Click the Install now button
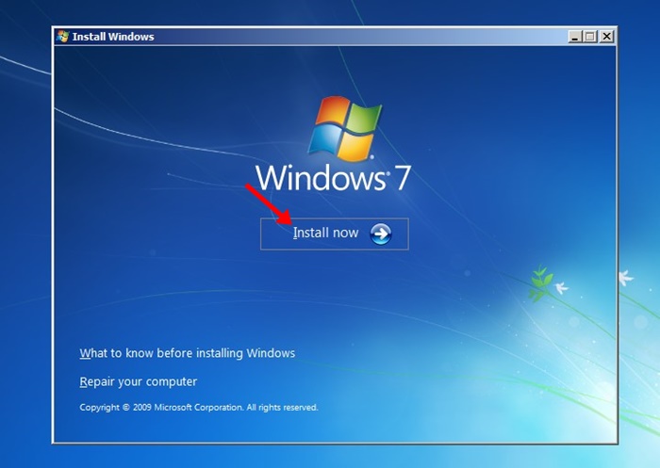 pos(334,234)
